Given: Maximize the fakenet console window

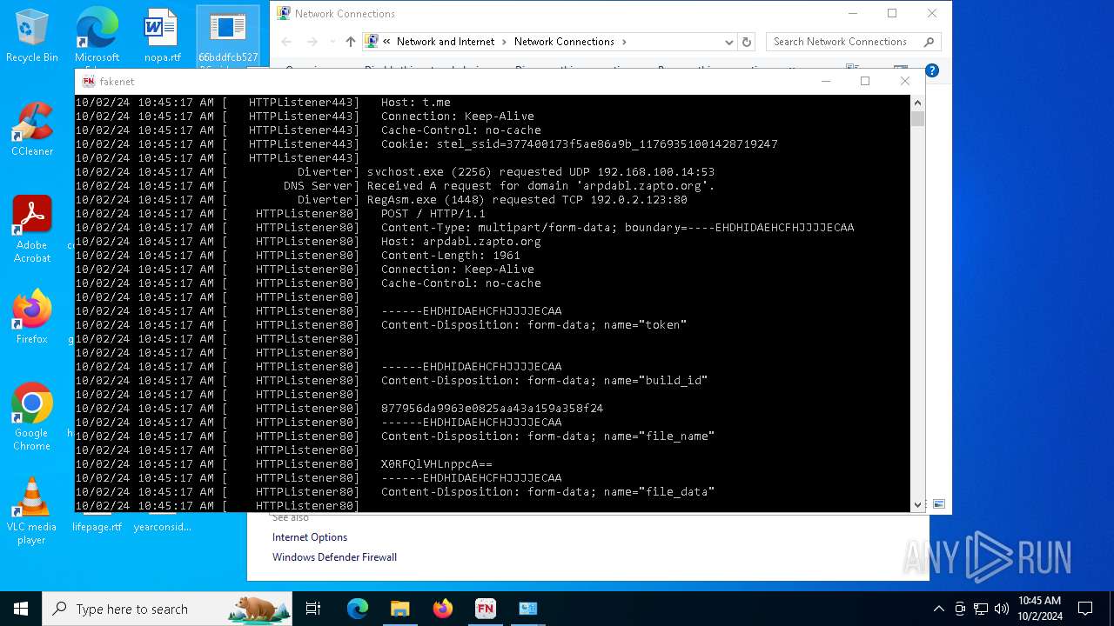Looking at the screenshot, I should point(865,81).
